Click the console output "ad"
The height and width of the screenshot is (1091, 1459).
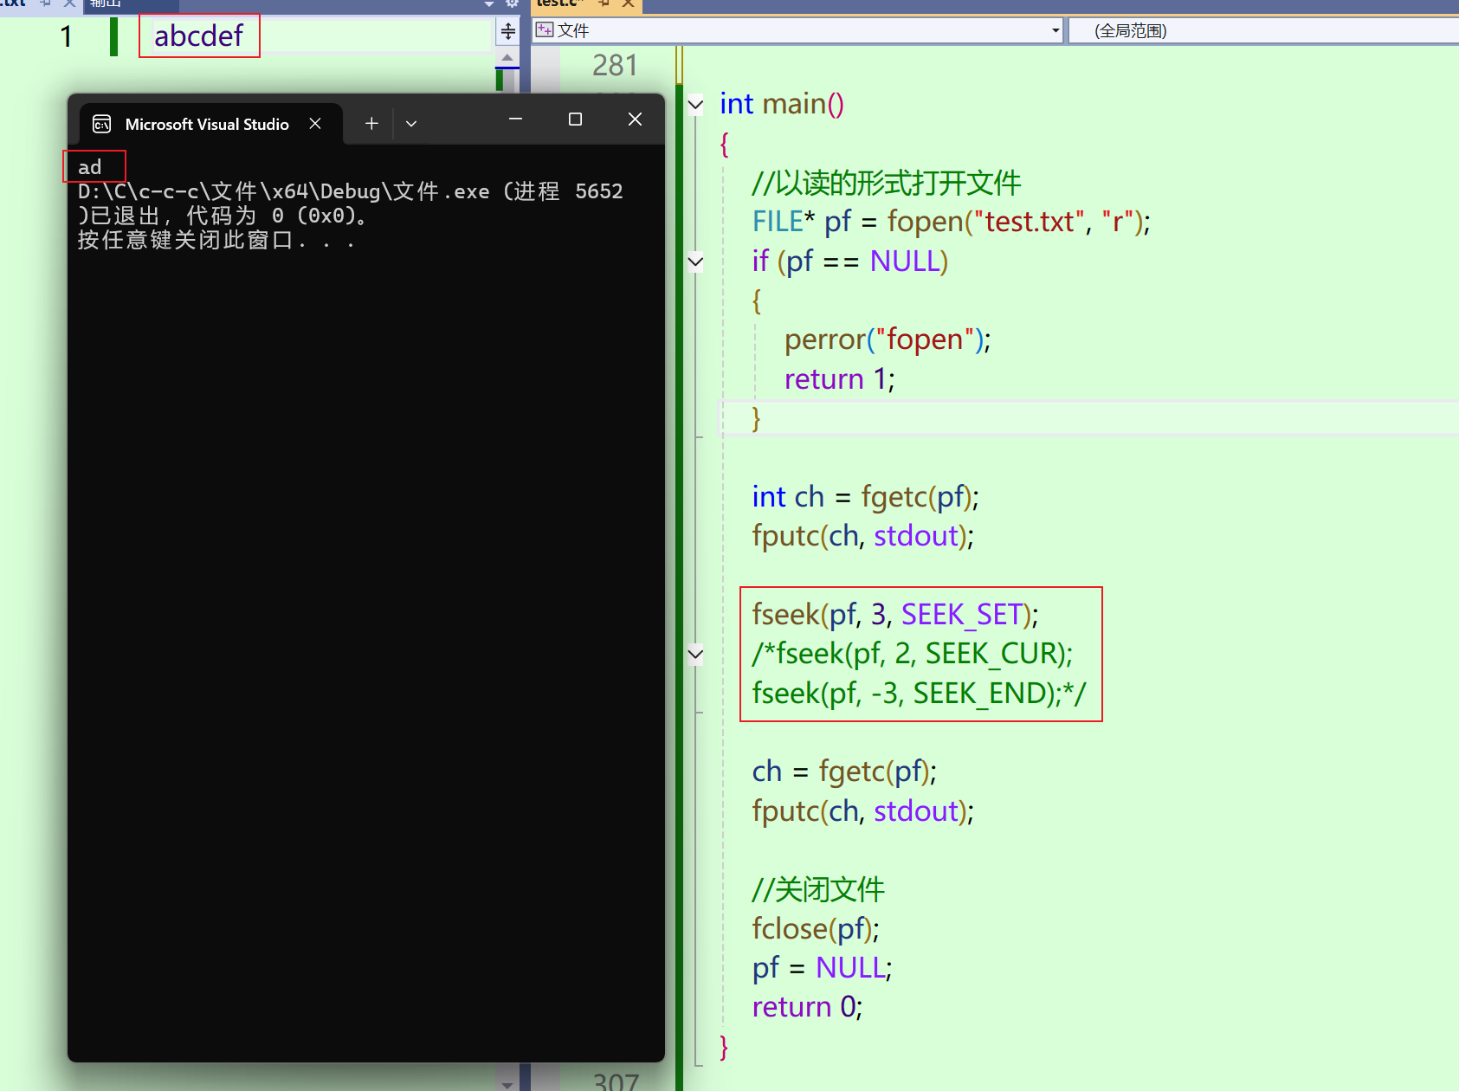90,167
